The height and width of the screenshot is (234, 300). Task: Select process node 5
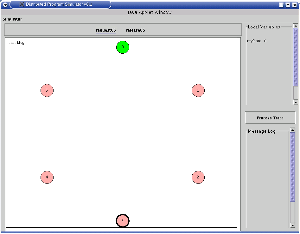(x=47, y=90)
